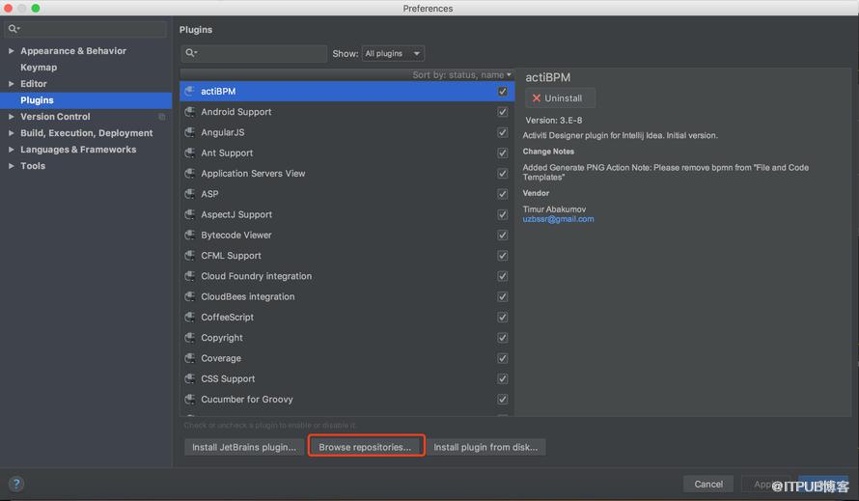Open the Show All plugins dropdown
Image resolution: width=859 pixels, height=501 pixels.
(393, 53)
